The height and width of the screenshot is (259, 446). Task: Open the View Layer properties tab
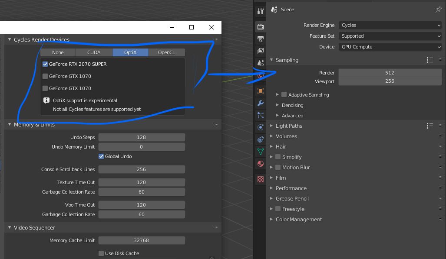click(260, 51)
